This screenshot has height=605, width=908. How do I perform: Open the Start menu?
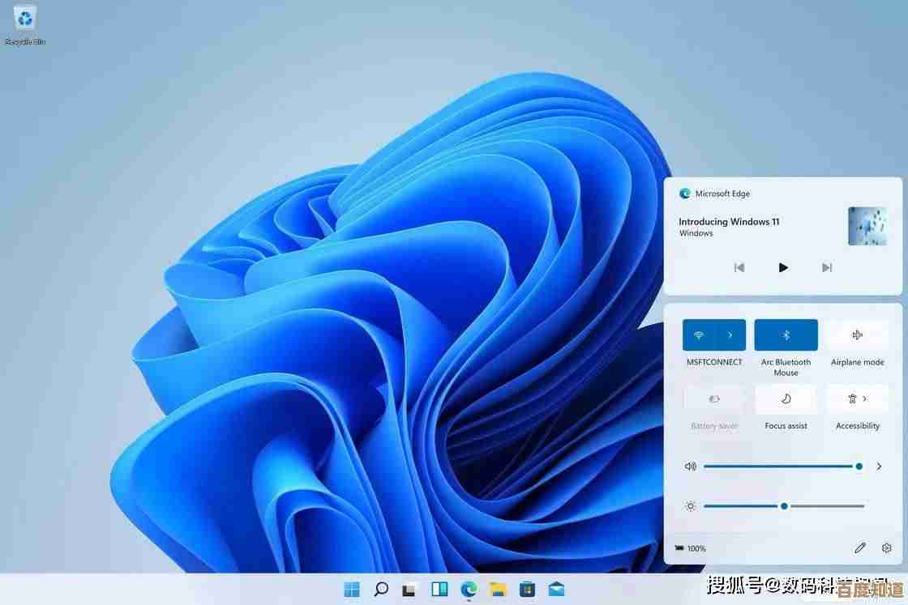click(x=351, y=590)
